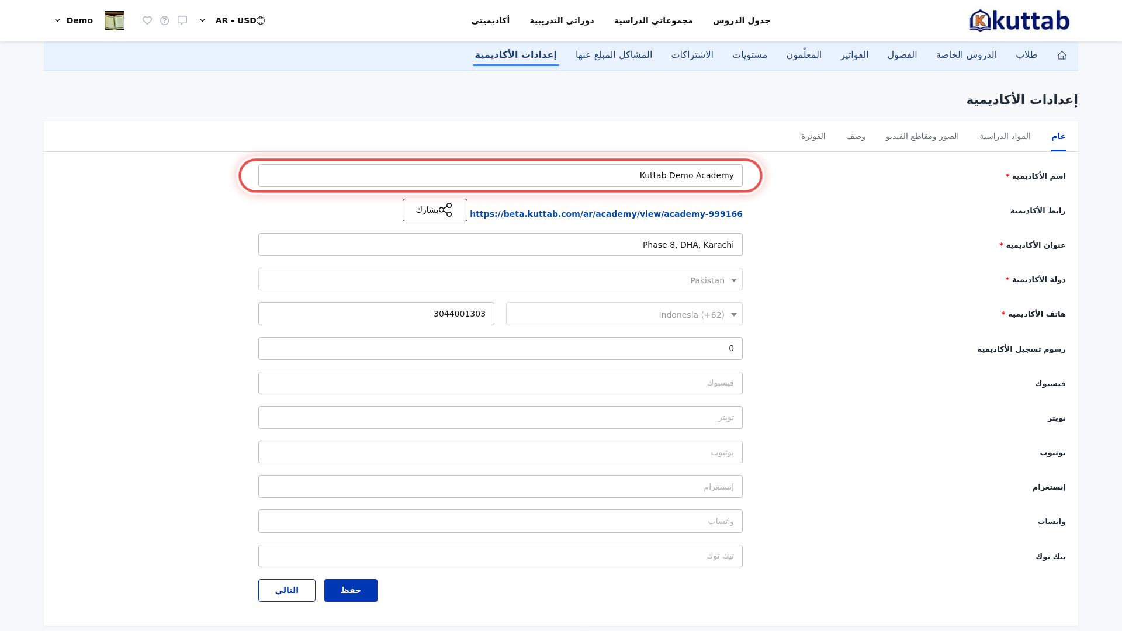Focus the تويتر Twitter input field
The height and width of the screenshot is (631, 1122).
point(500,417)
